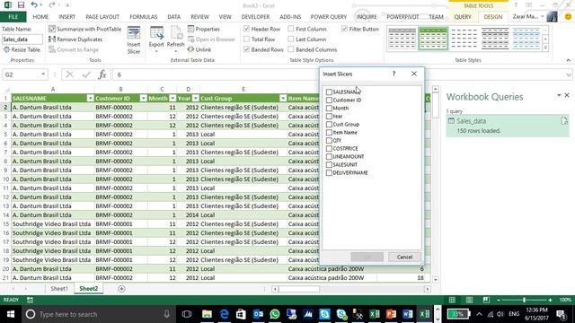Open table Properties in External Table Data
575x323 pixels.
204,29
